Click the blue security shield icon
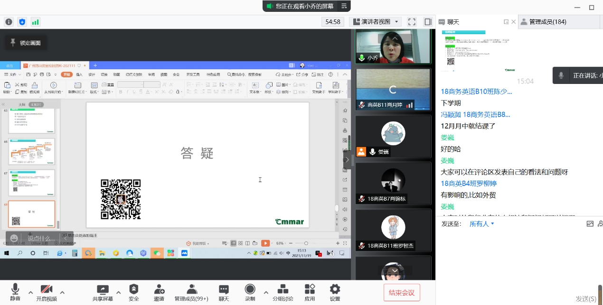 tap(22, 22)
